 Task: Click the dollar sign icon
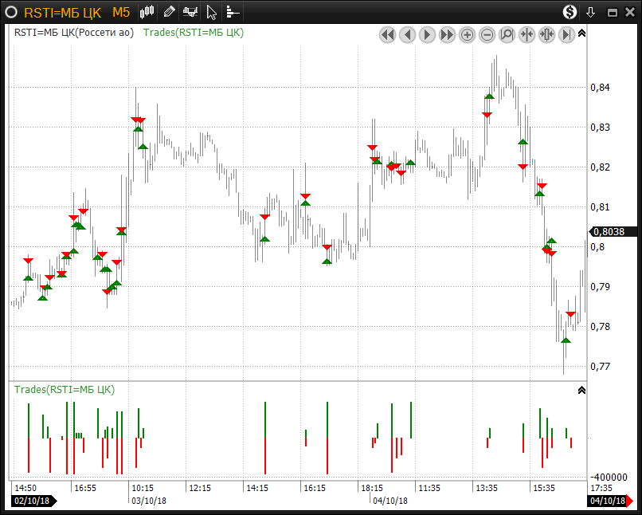[570, 12]
